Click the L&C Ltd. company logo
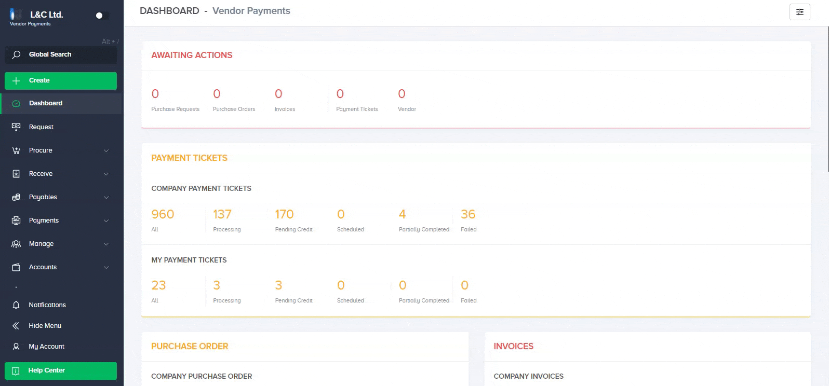Viewport: 829px width, 386px height. point(17,15)
